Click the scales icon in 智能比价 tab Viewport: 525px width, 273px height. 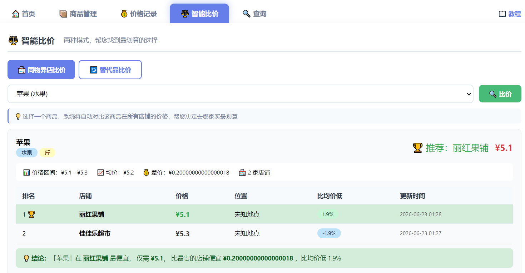click(x=185, y=14)
